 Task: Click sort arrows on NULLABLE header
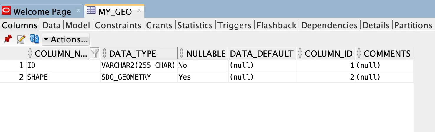click(x=182, y=53)
